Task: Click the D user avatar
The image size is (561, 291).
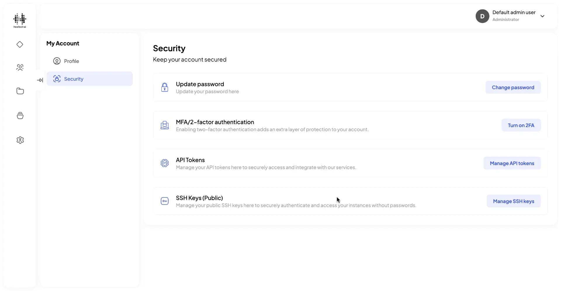Action: (482, 16)
